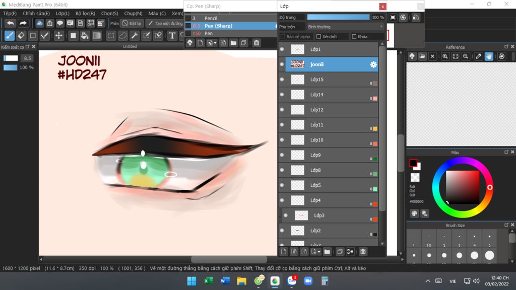Hide the Lớp1 layer

pos(282,49)
